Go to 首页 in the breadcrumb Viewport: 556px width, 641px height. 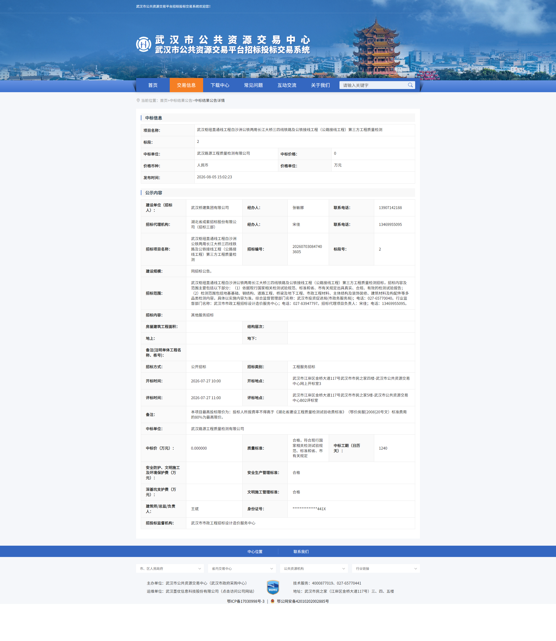click(x=163, y=101)
